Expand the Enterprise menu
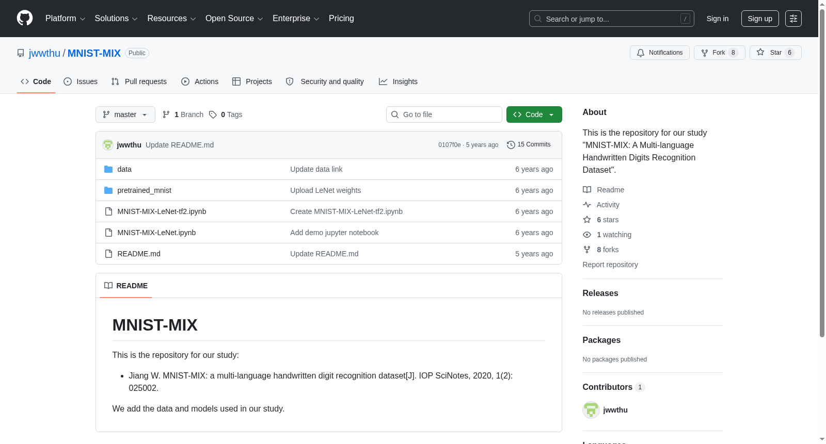 296,19
